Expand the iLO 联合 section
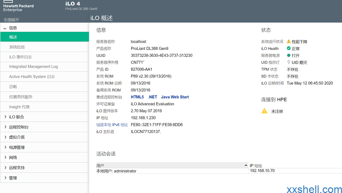The width and height of the screenshot is (342, 193). 5,117
